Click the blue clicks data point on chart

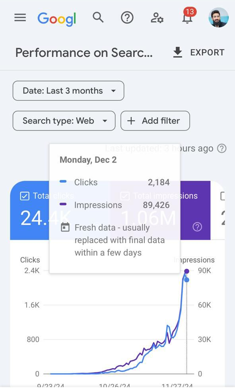187,280
